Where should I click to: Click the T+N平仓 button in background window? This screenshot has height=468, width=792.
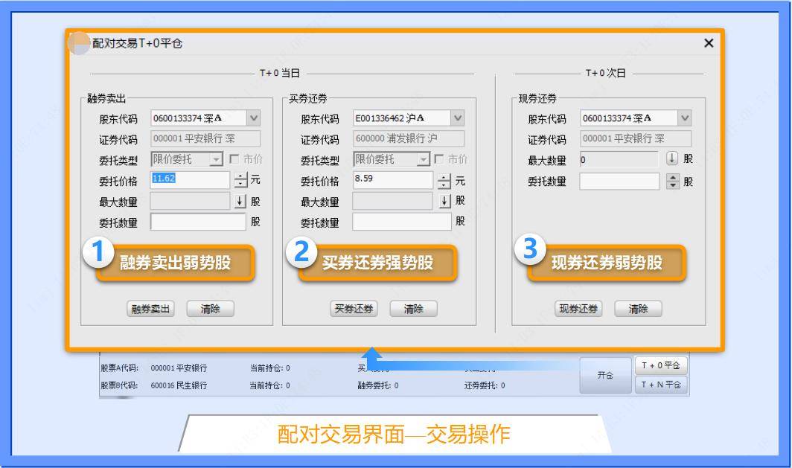coord(661,385)
